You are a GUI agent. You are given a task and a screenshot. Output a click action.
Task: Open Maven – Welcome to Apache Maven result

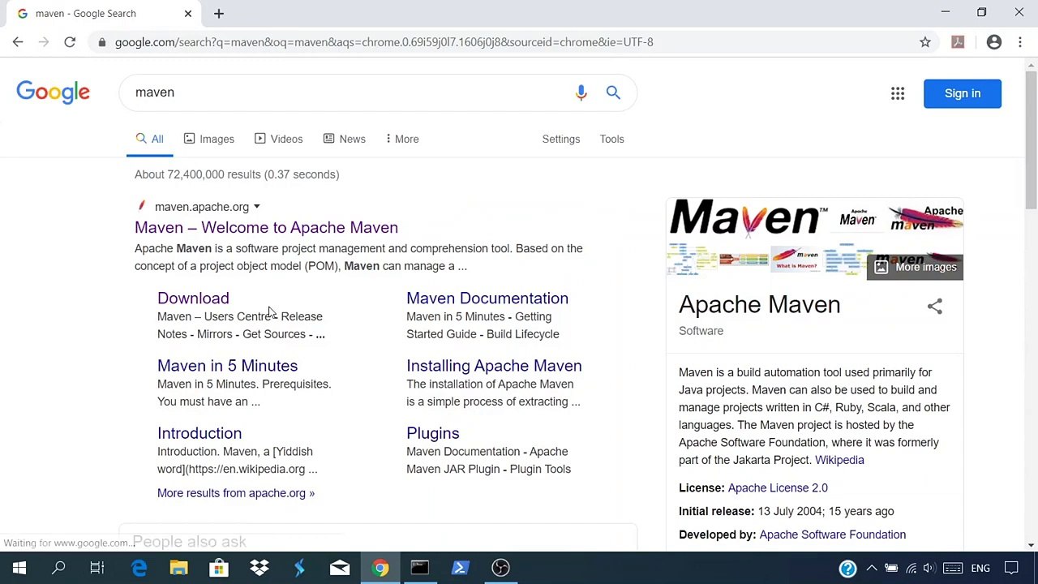(x=266, y=227)
